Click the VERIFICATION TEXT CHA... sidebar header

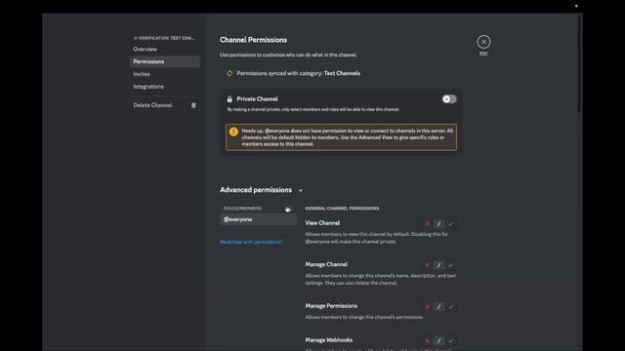pos(164,38)
